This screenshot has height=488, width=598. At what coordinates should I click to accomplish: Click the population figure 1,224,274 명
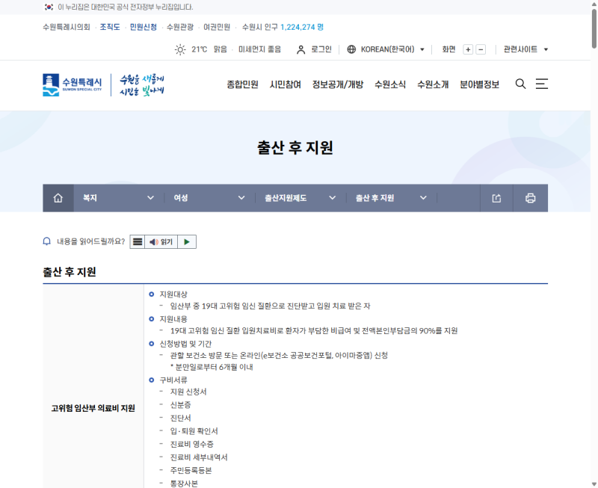click(302, 27)
